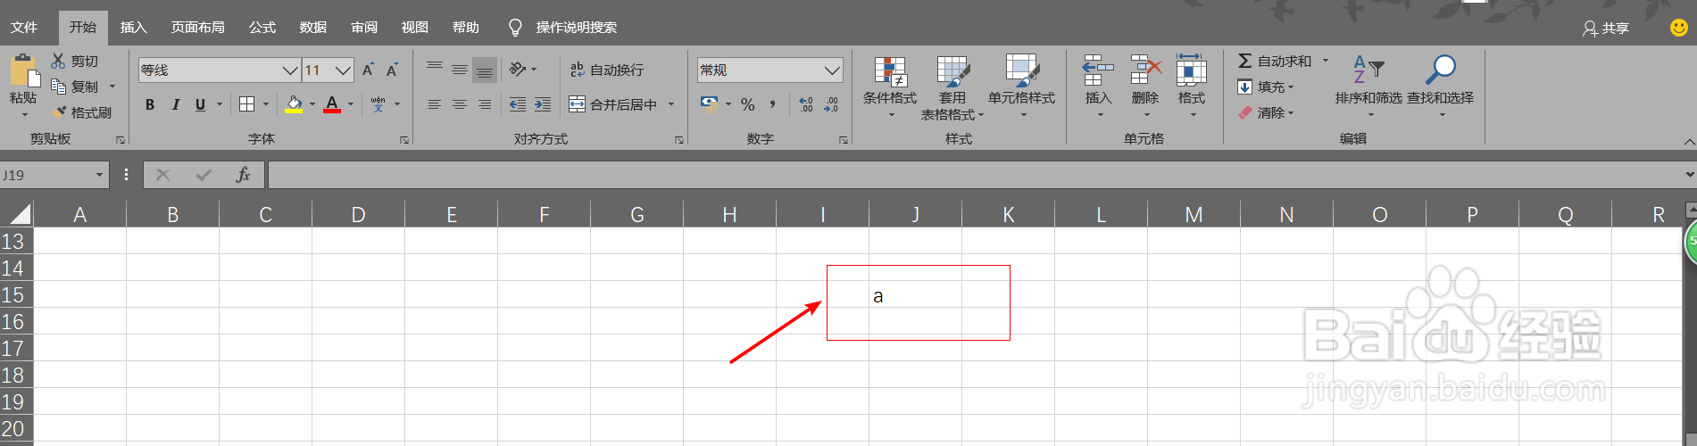Open the 公式 (Formulas) tab
This screenshot has width=1697, height=446.
(262, 28)
